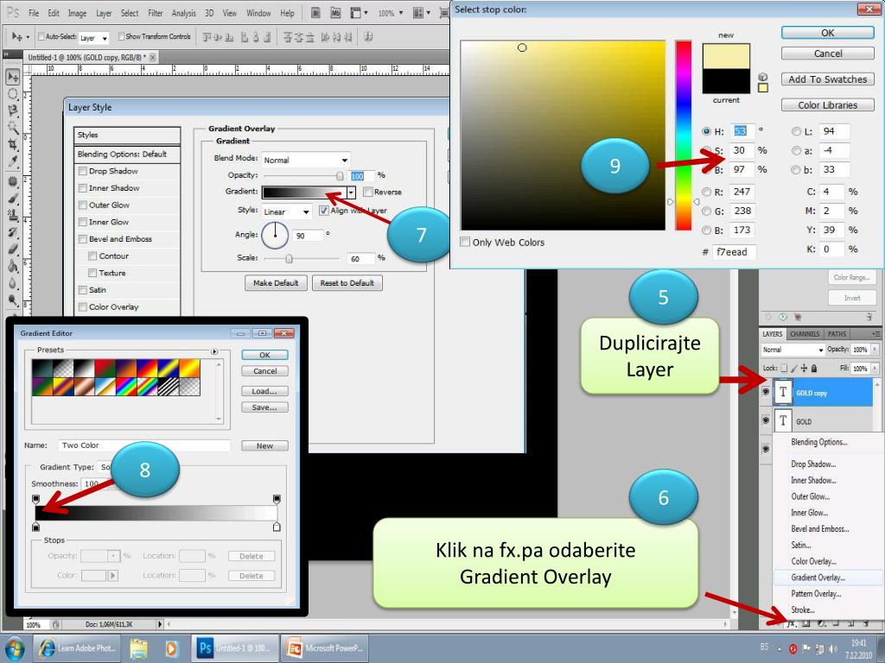This screenshot has height=663, width=885.
Task: Click the lock image pixels brush icon
Action: pos(793,368)
